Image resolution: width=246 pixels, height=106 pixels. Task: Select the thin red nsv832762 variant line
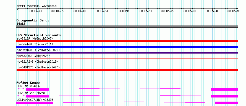(127, 58)
